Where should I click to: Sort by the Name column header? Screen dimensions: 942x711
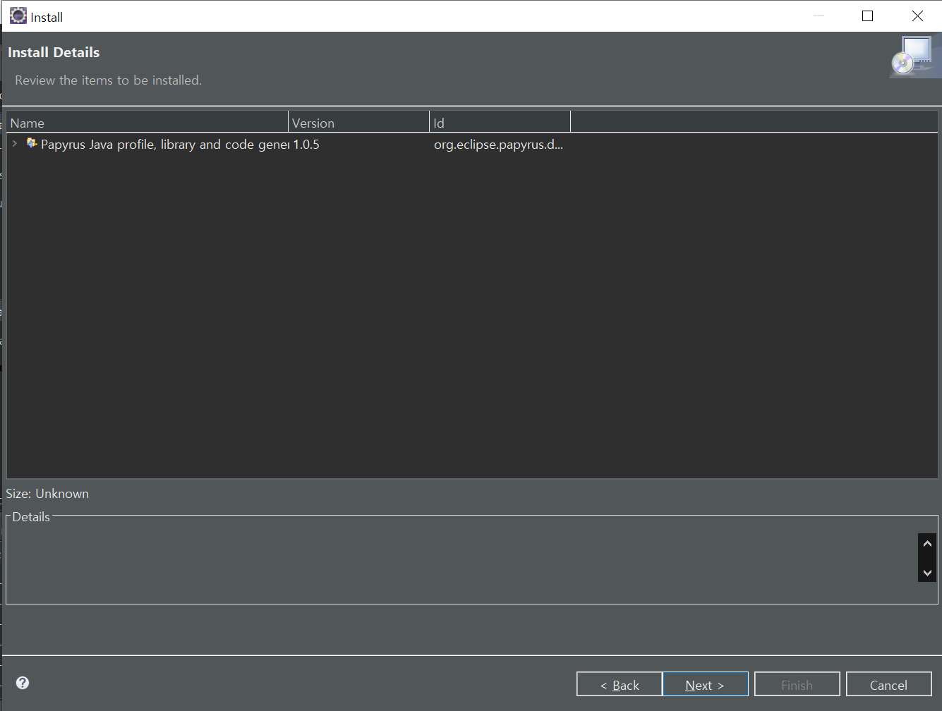click(147, 123)
